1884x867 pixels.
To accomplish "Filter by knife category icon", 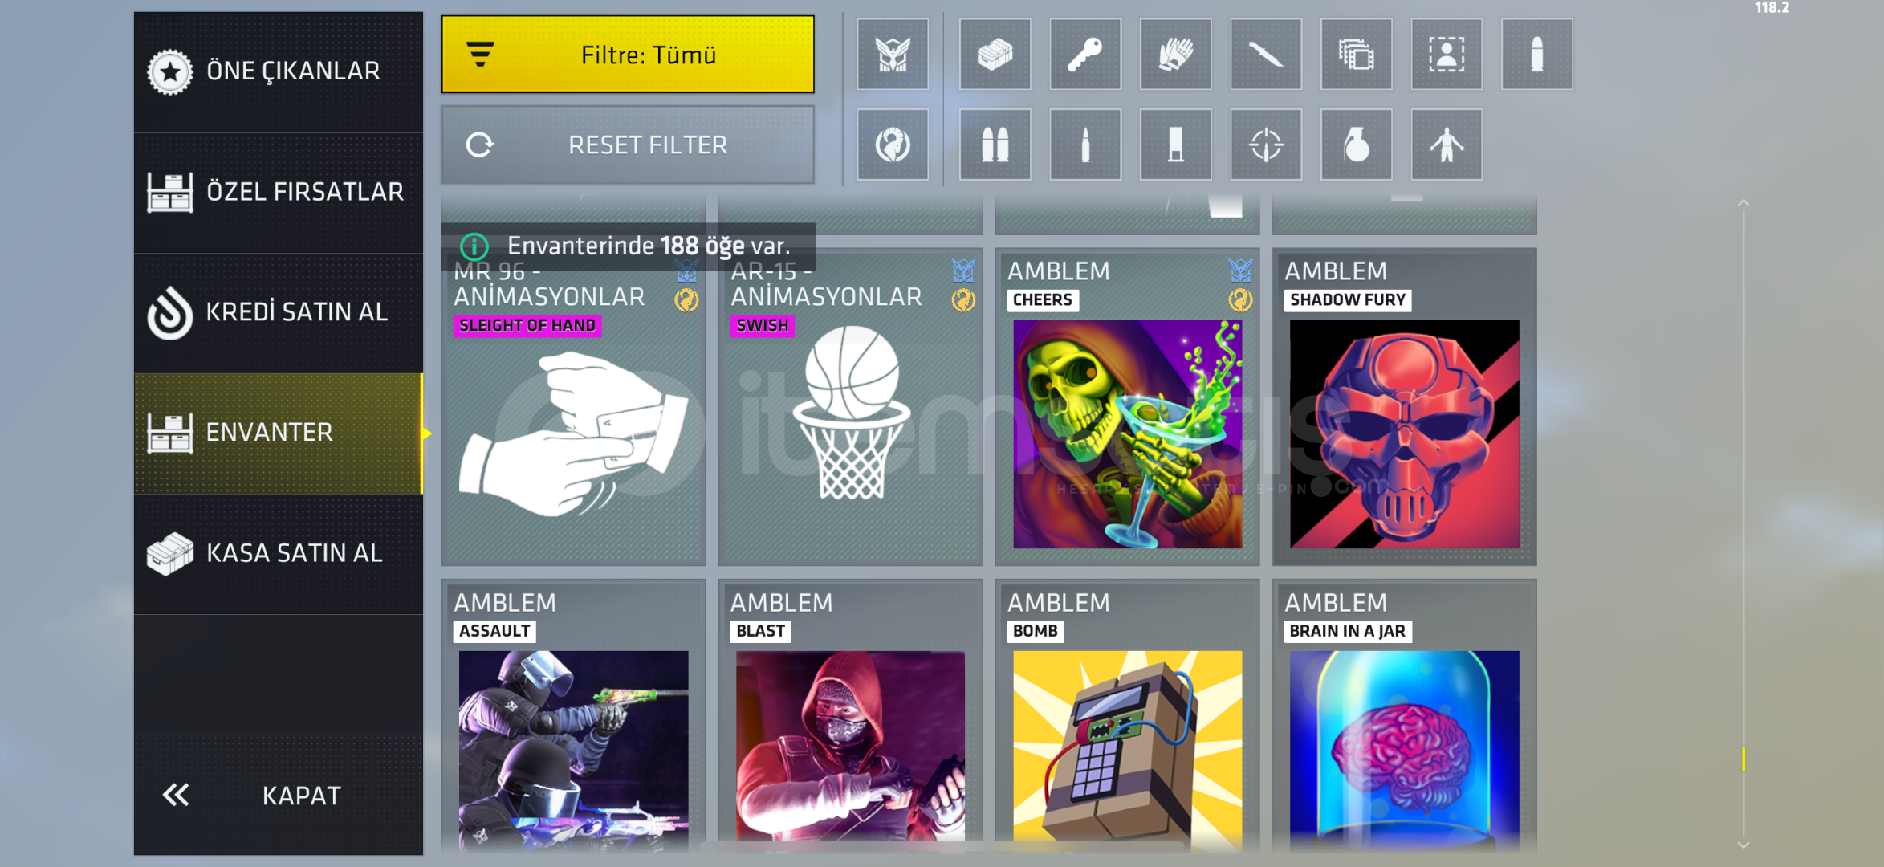I will point(1266,55).
